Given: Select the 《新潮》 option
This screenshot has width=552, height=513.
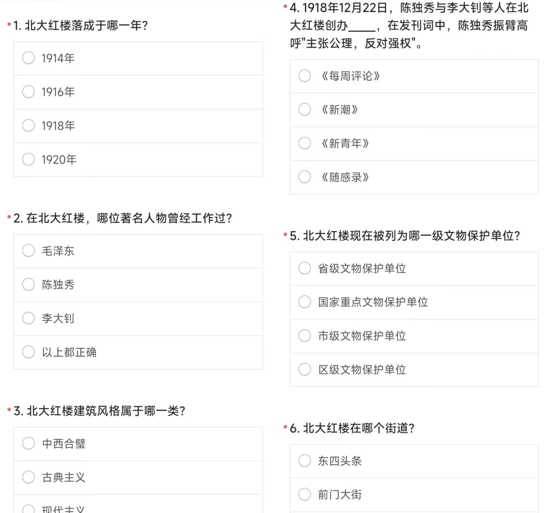Looking at the screenshot, I should point(305,109).
